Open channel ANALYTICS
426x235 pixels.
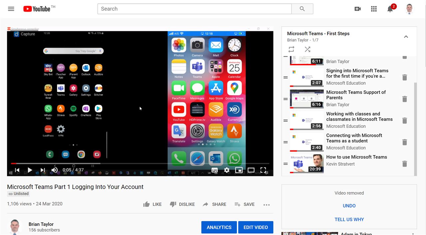[x=219, y=227]
